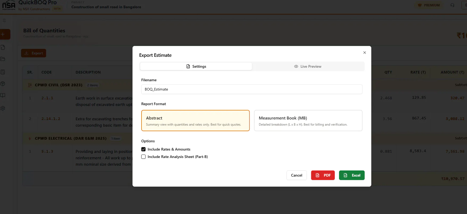Viewport: 467px width, 214px height.
Task: Select the Abstract report format
Action: tap(195, 121)
